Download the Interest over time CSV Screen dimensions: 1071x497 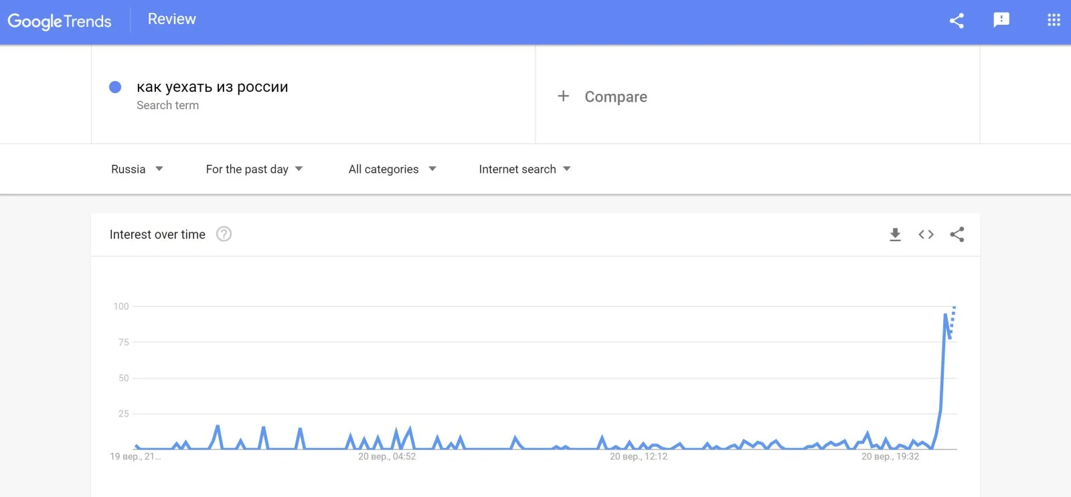pos(895,234)
